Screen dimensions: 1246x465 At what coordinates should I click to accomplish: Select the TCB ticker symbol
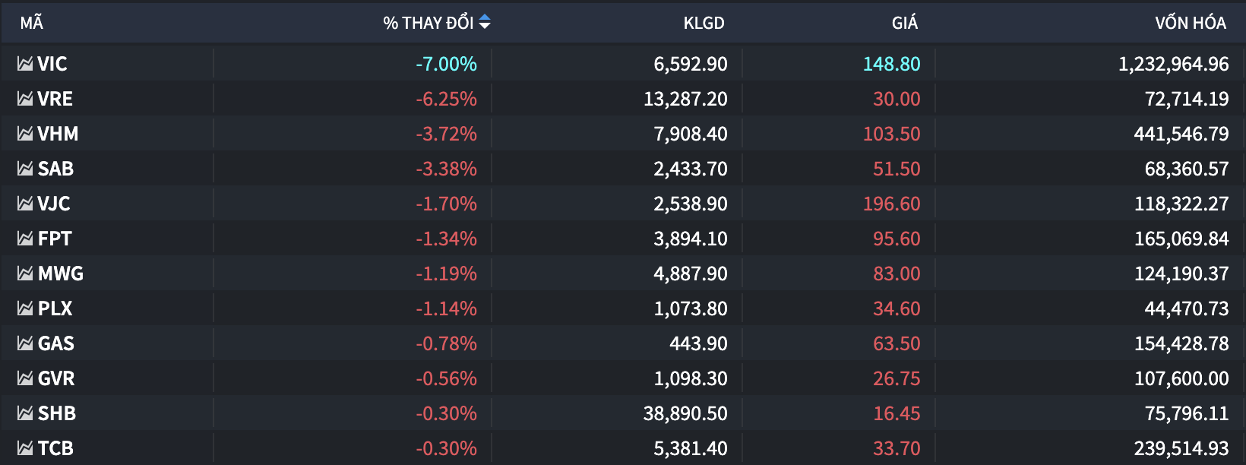(x=55, y=448)
